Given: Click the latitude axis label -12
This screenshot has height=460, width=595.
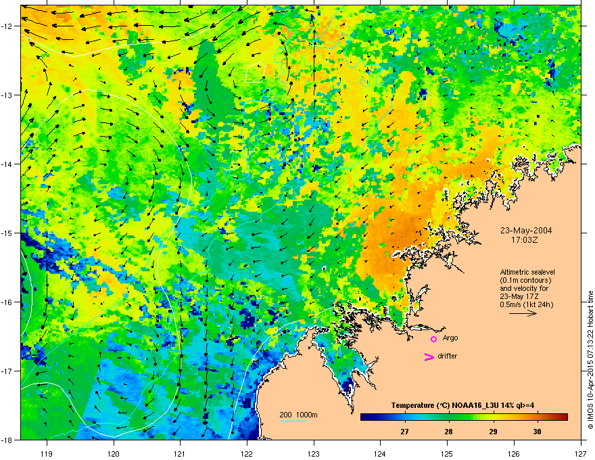Looking at the screenshot, I should pos(7,26).
